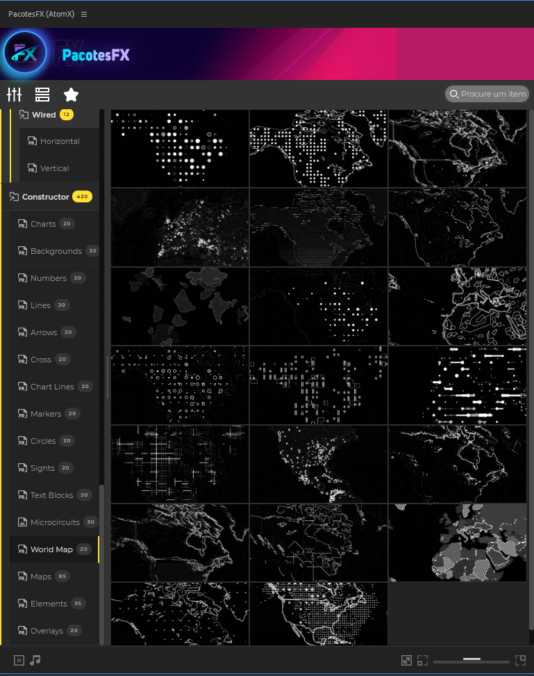Screen dimensions: 534x676
Task: Open the PacotesFX panel hamburger menu
Action: tap(84, 14)
